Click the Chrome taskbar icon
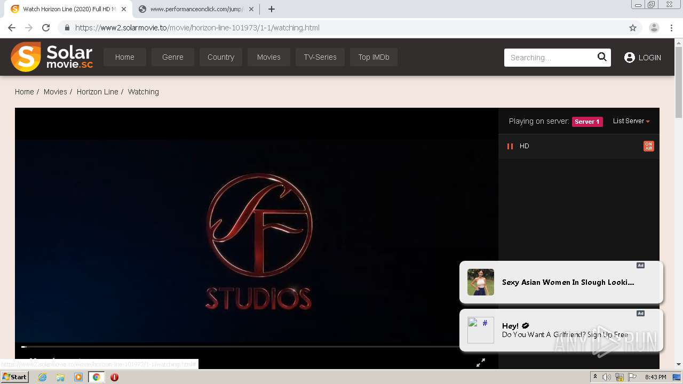683x384 pixels. tap(97, 377)
